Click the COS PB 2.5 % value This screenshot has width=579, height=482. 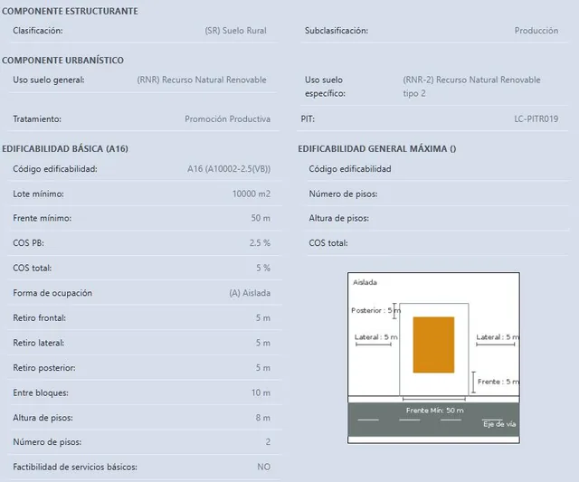click(x=260, y=243)
